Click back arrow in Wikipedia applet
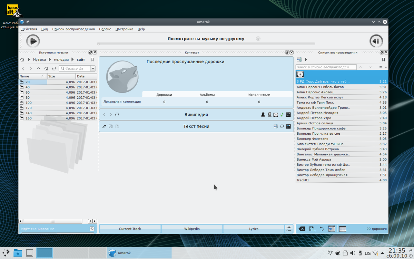 105,114
